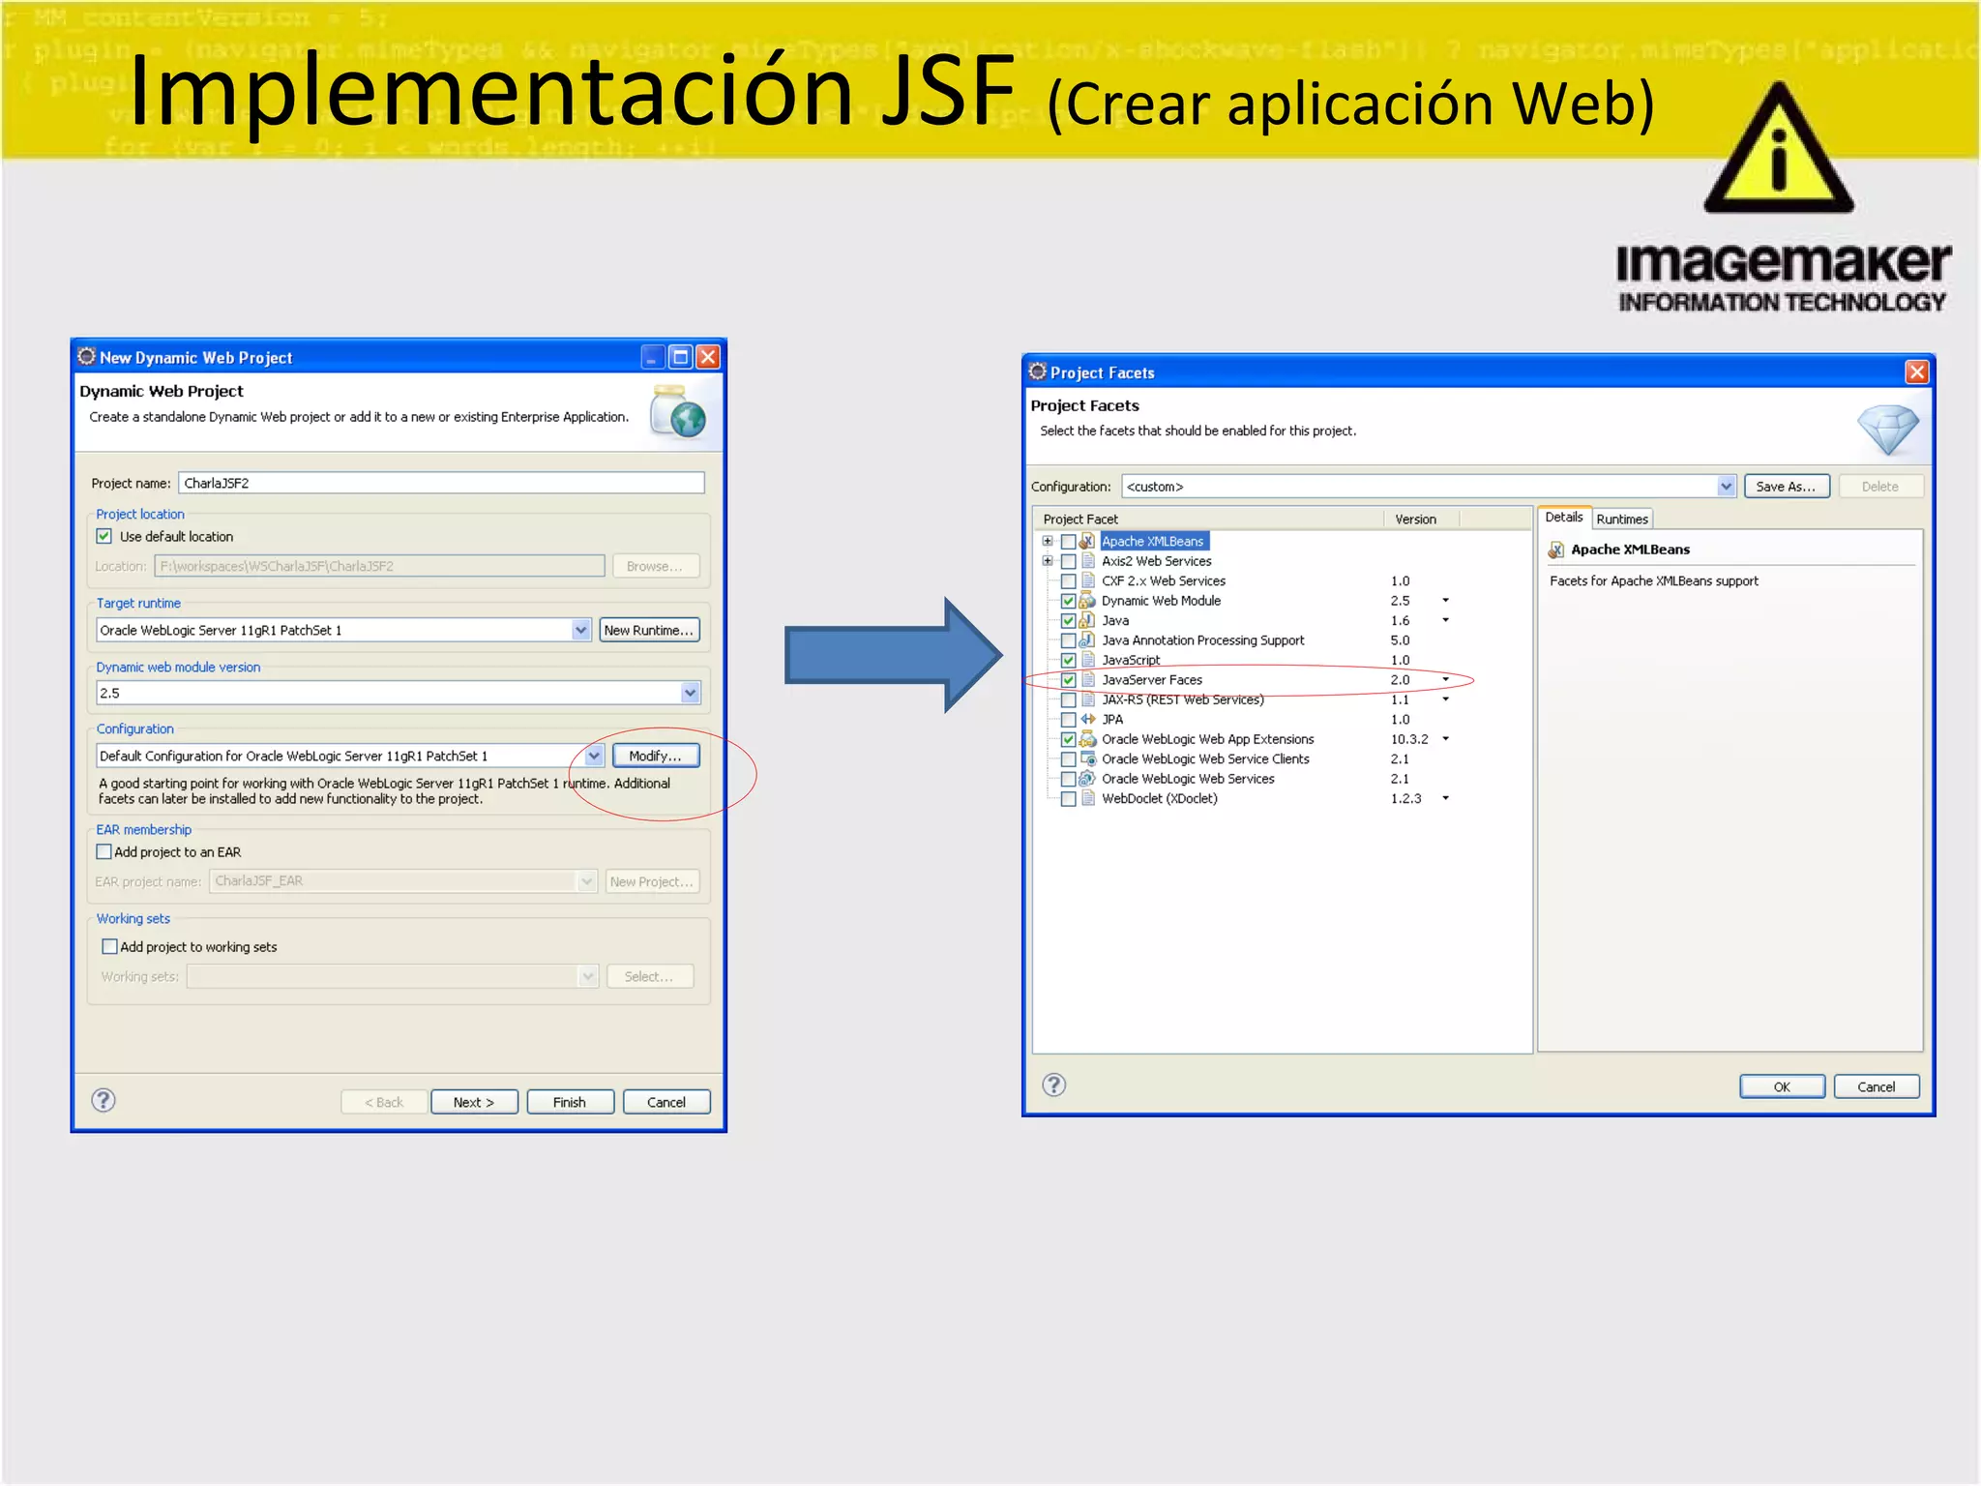Click Next > in project wizard

(474, 1102)
